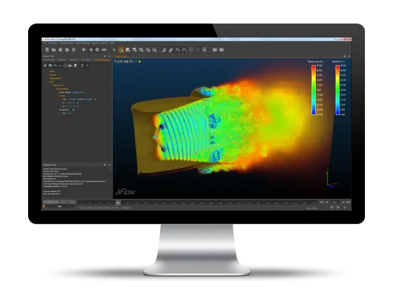Open the settings gear in the toolbar

(74, 50)
